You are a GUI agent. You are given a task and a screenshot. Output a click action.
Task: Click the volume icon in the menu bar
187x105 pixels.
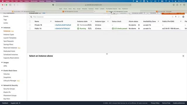click(x=155, y=1)
